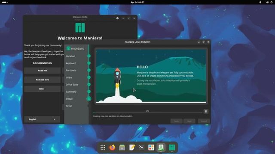
Task: Select the Keyboard step in sidebar
Action: point(71,63)
